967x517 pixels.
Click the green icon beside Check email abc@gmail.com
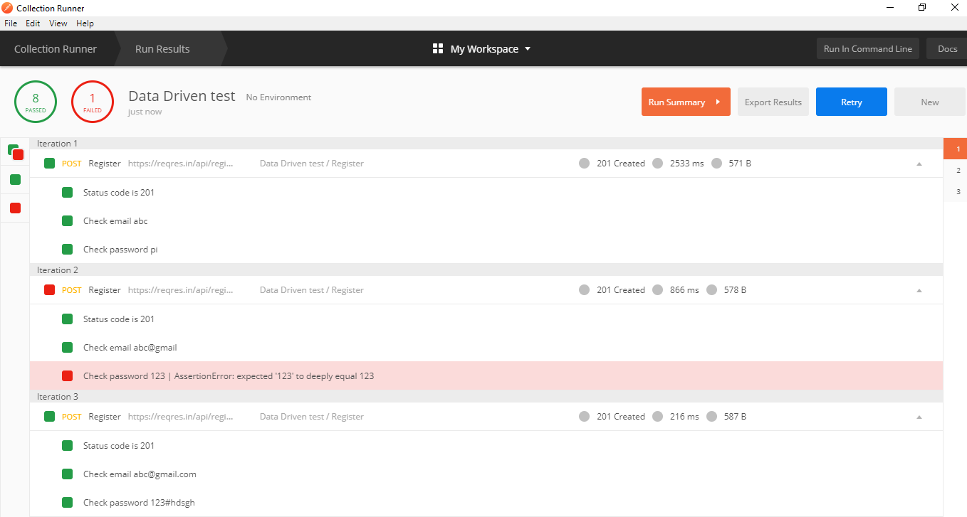[67, 474]
